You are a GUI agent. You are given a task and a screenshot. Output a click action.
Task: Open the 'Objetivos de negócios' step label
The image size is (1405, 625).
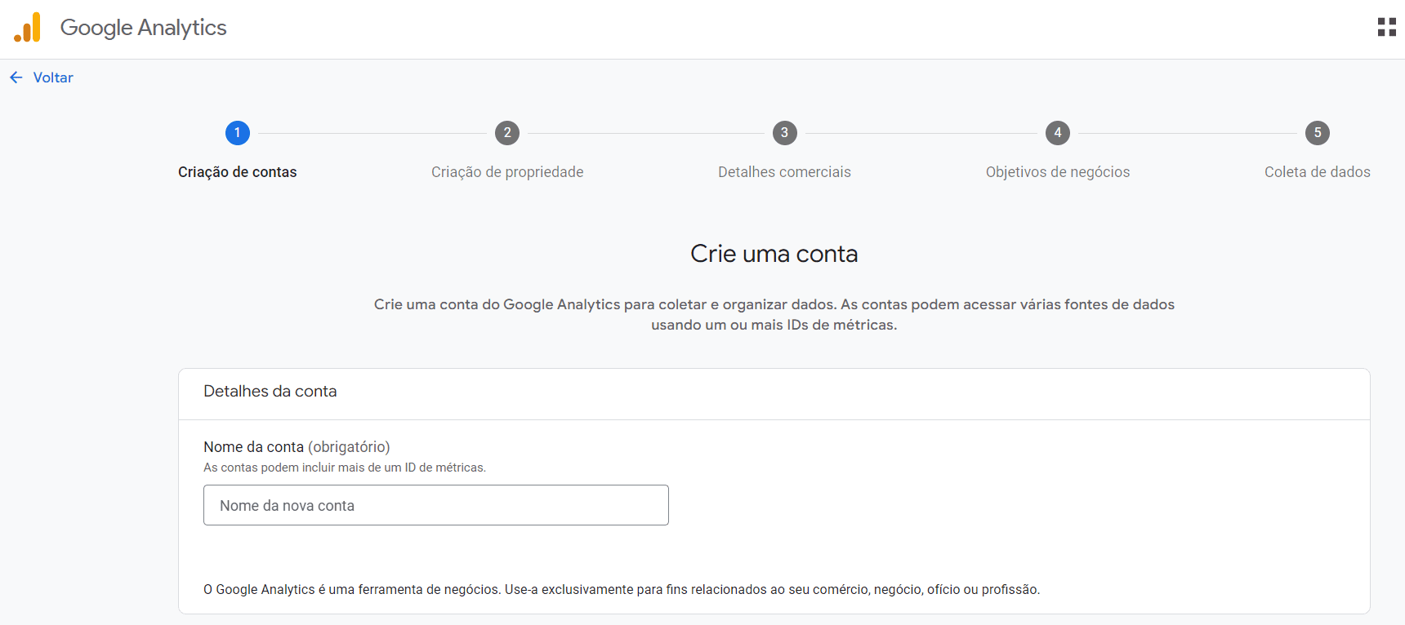pyautogui.click(x=1058, y=172)
